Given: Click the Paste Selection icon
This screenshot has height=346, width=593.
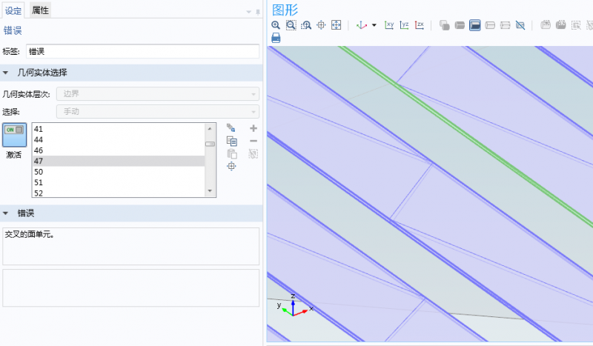Looking at the screenshot, I should [x=232, y=153].
